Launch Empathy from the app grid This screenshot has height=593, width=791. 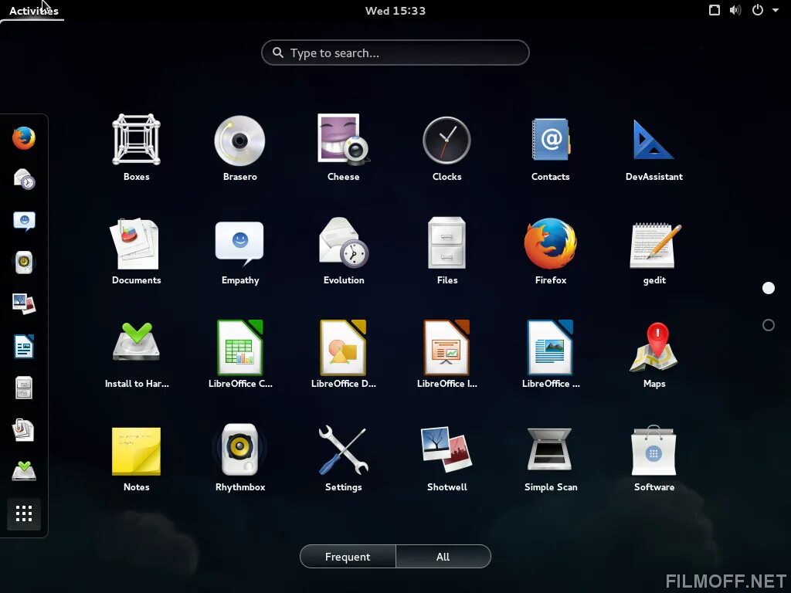[x=239, y=251]
